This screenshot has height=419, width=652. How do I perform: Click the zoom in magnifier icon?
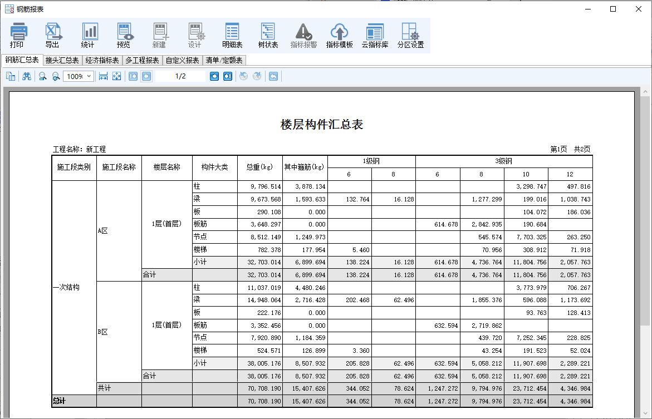tap(56, 76)
